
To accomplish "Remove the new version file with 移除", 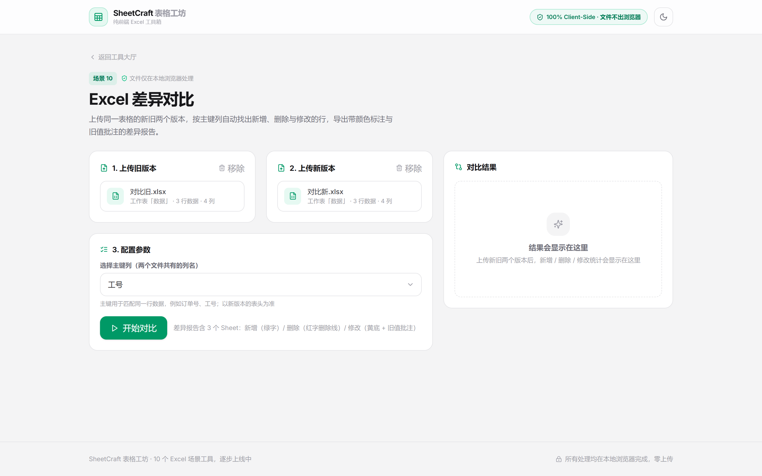I will click(409, 168).
